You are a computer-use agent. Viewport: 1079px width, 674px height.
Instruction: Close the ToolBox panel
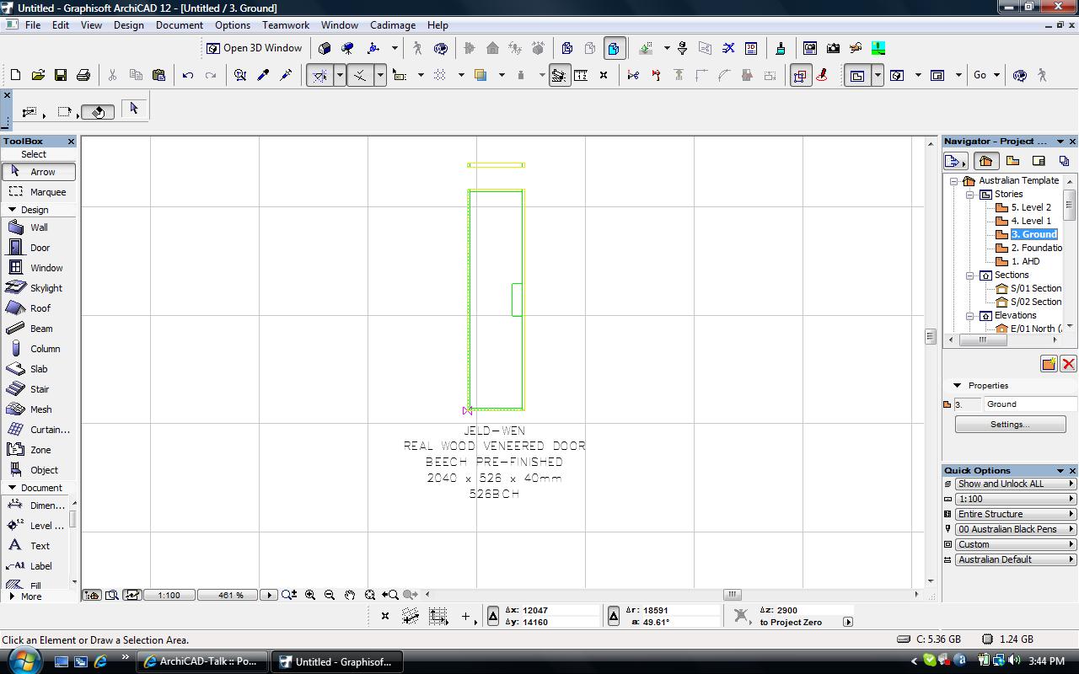click(x=71, y=142)
